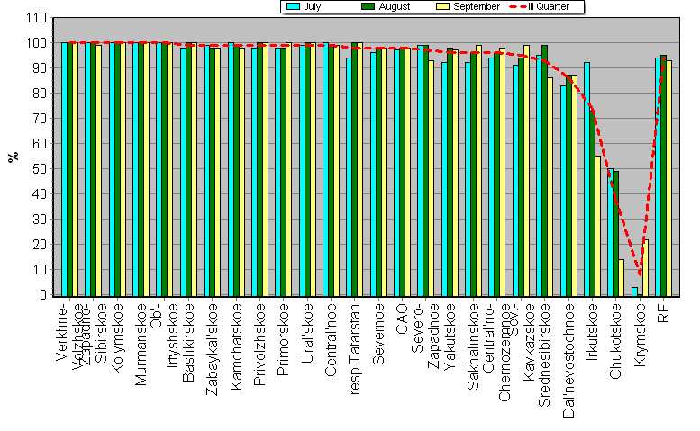
Task: Click the tiny cyan July bar for Krymskoe
Action: [634, 292]
